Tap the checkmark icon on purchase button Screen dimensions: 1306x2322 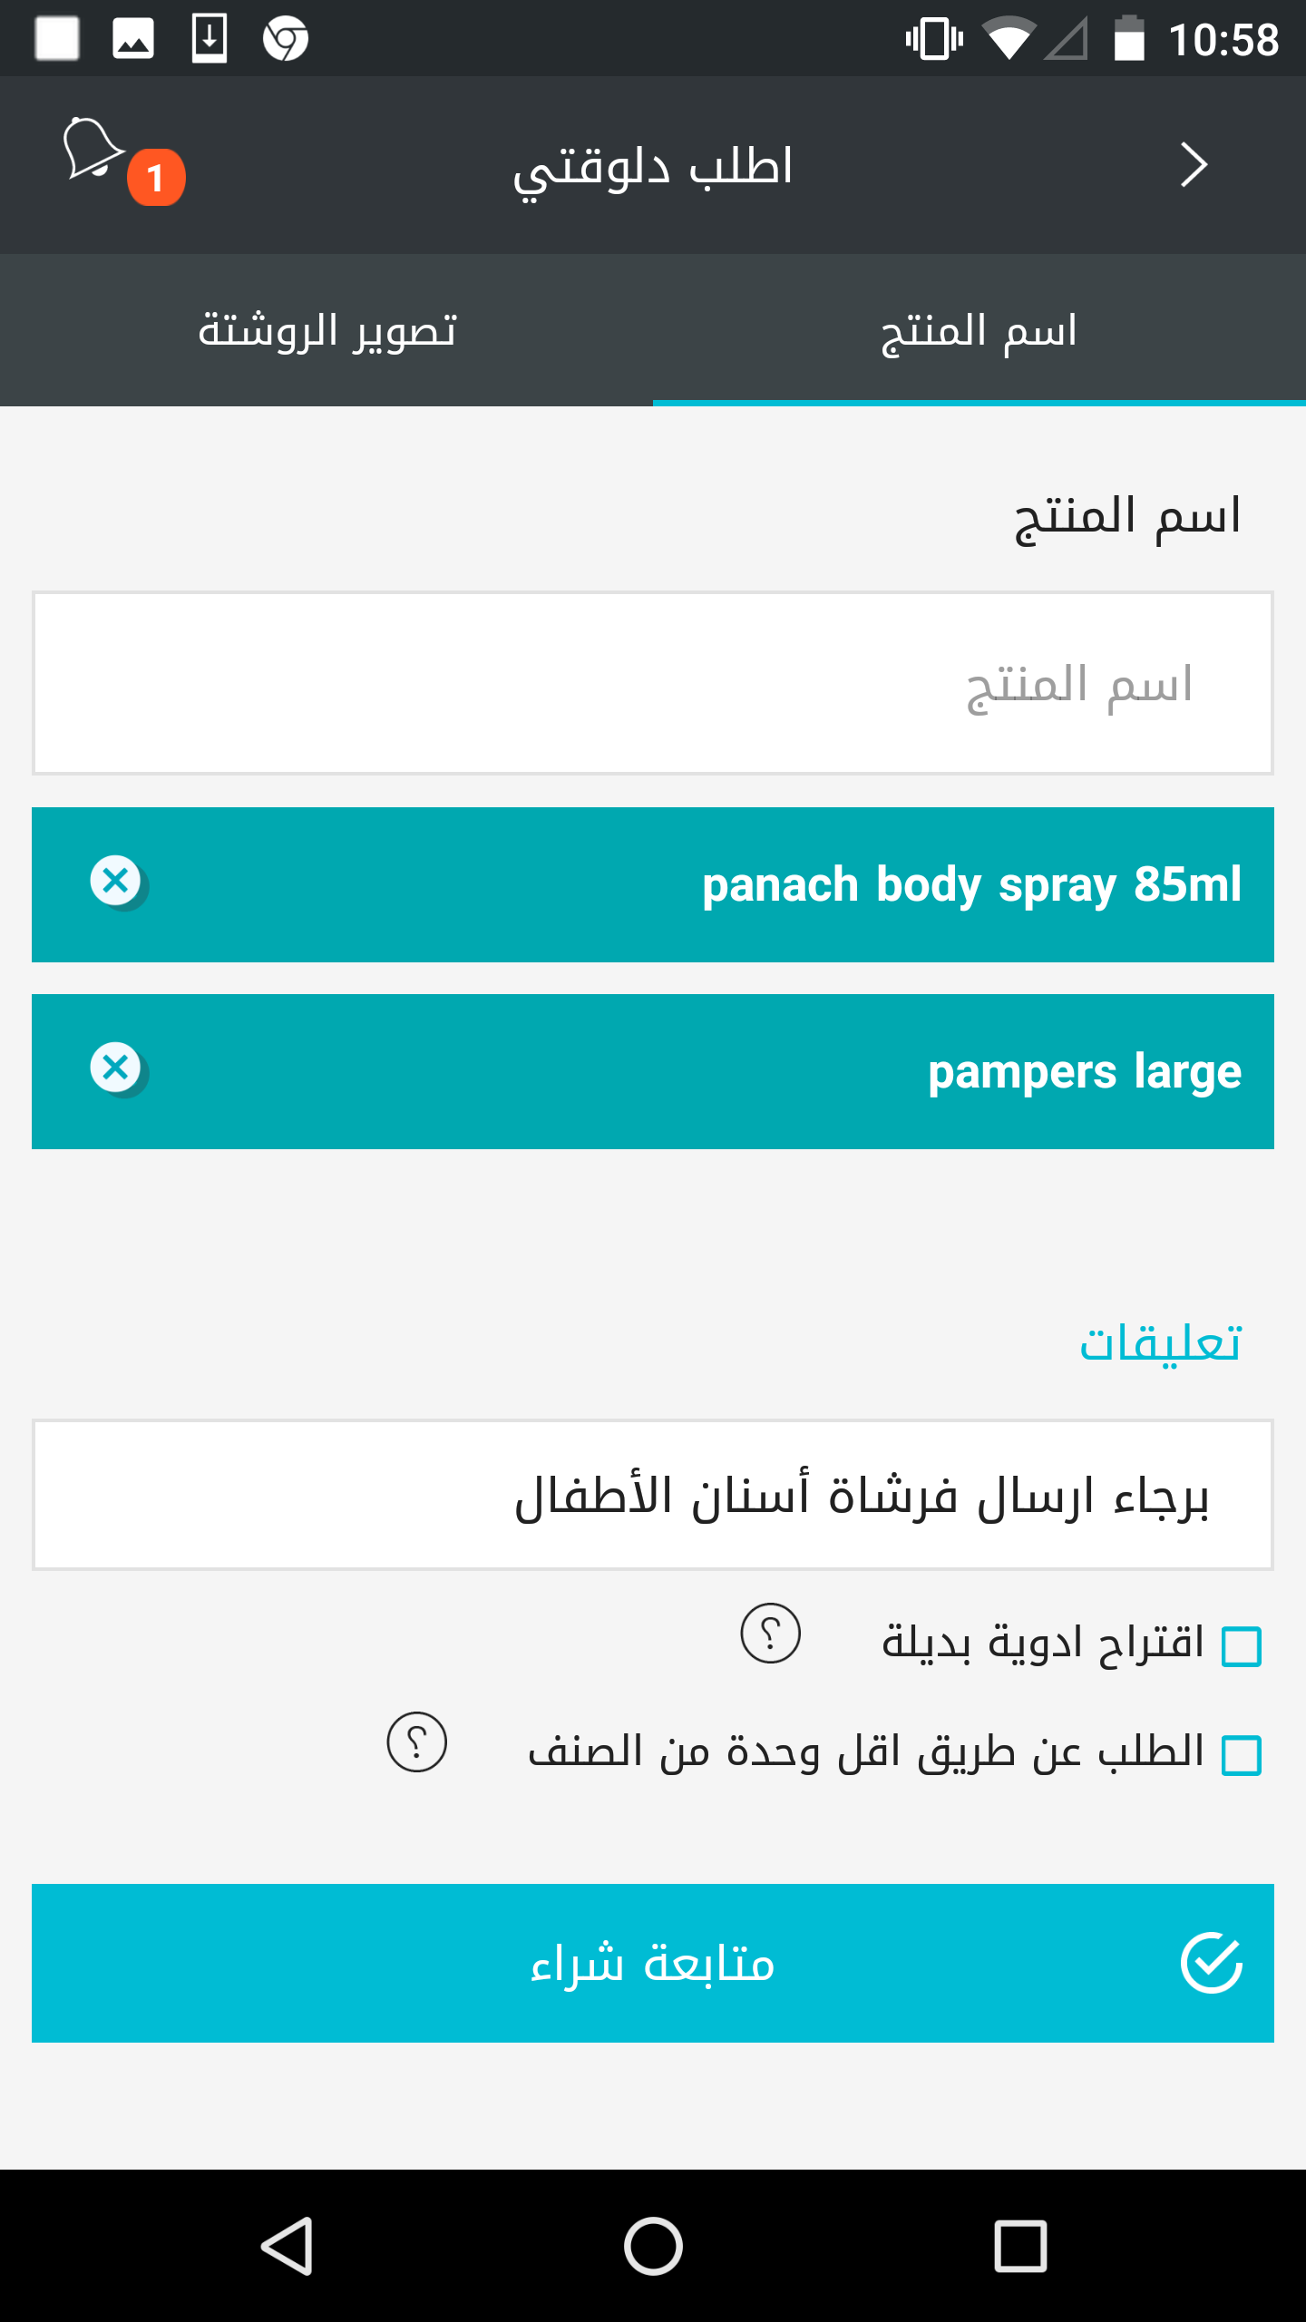(x=1212, y=1963)
